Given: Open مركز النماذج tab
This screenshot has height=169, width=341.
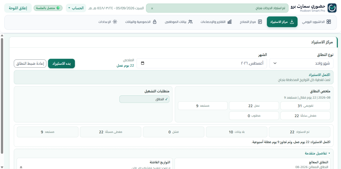Looking at the screenshot, I should (251, 22).
